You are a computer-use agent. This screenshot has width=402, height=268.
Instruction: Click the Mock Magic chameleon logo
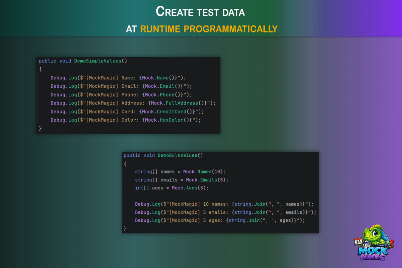pyautogui.click(x=375, y=243)
